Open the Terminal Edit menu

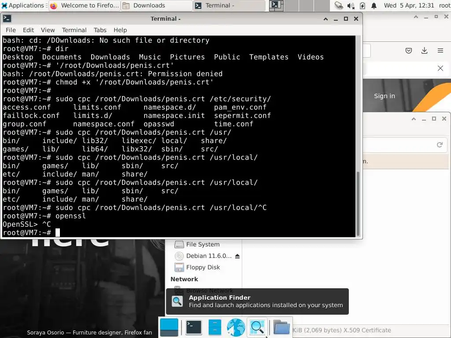(28, 30)
